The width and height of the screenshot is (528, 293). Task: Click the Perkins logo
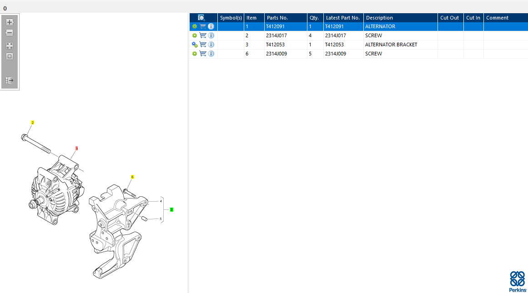click(x=518, y=282)
